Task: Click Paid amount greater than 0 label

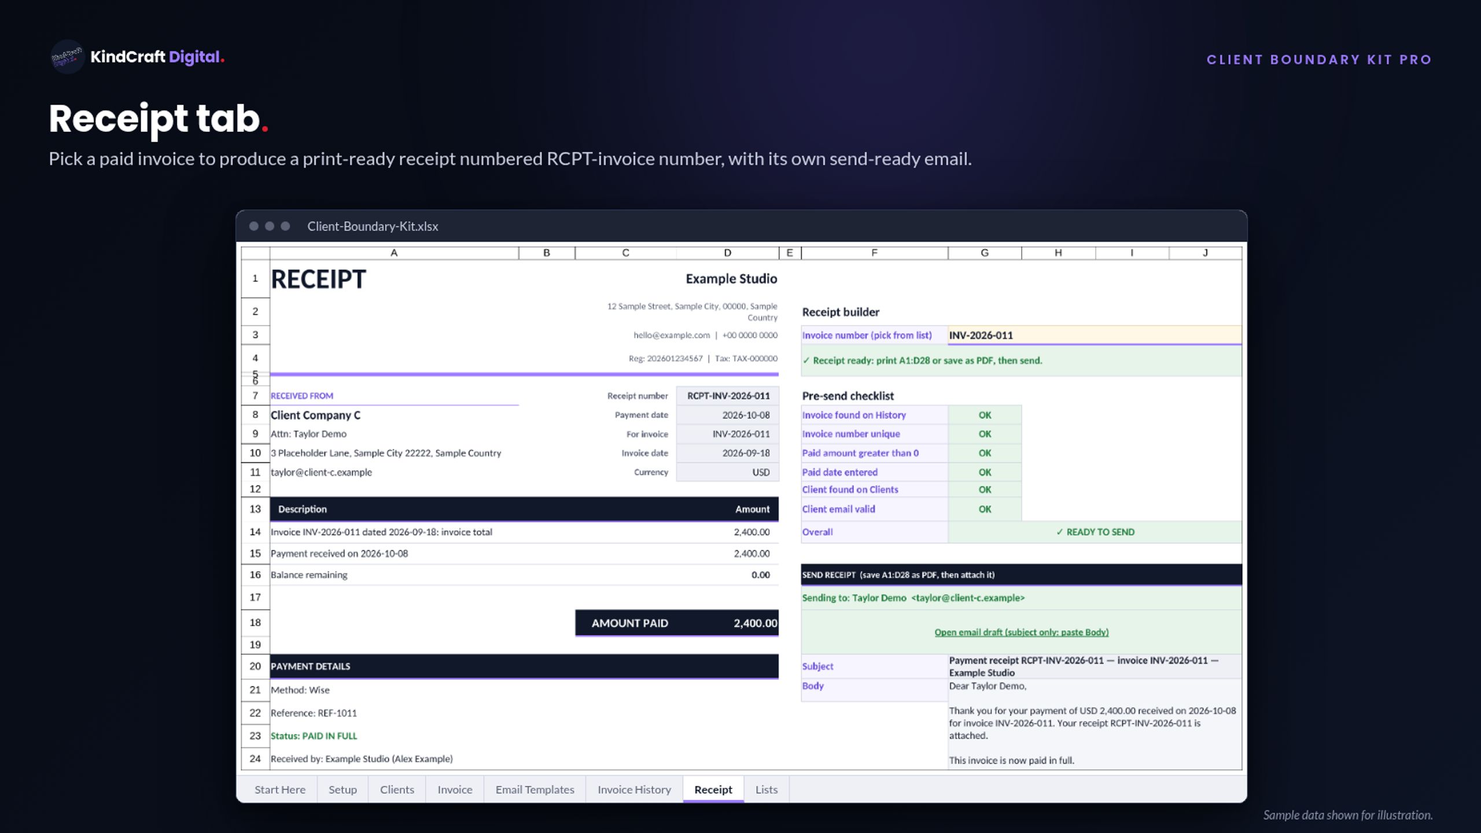Action: [x=860, y=453]
